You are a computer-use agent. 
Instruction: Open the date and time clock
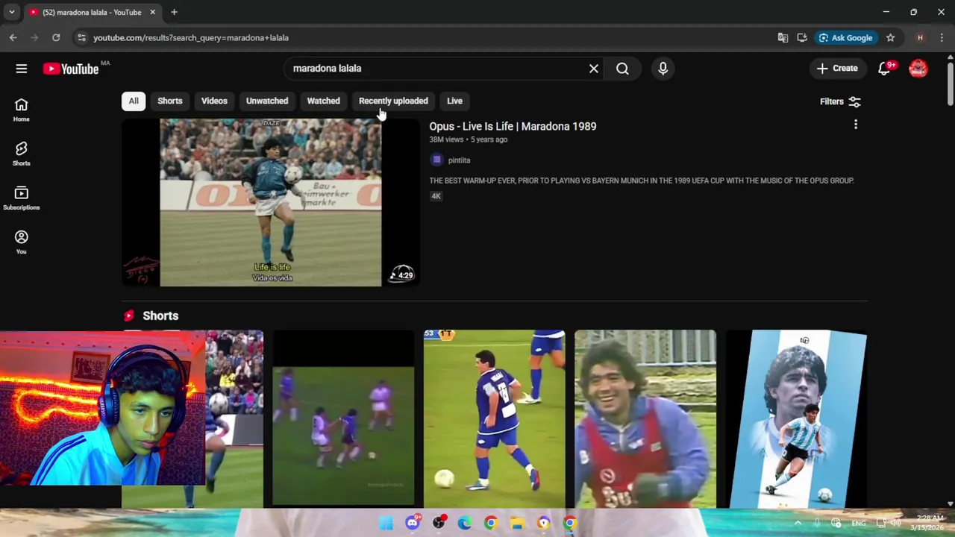click(x=929, y=523)
